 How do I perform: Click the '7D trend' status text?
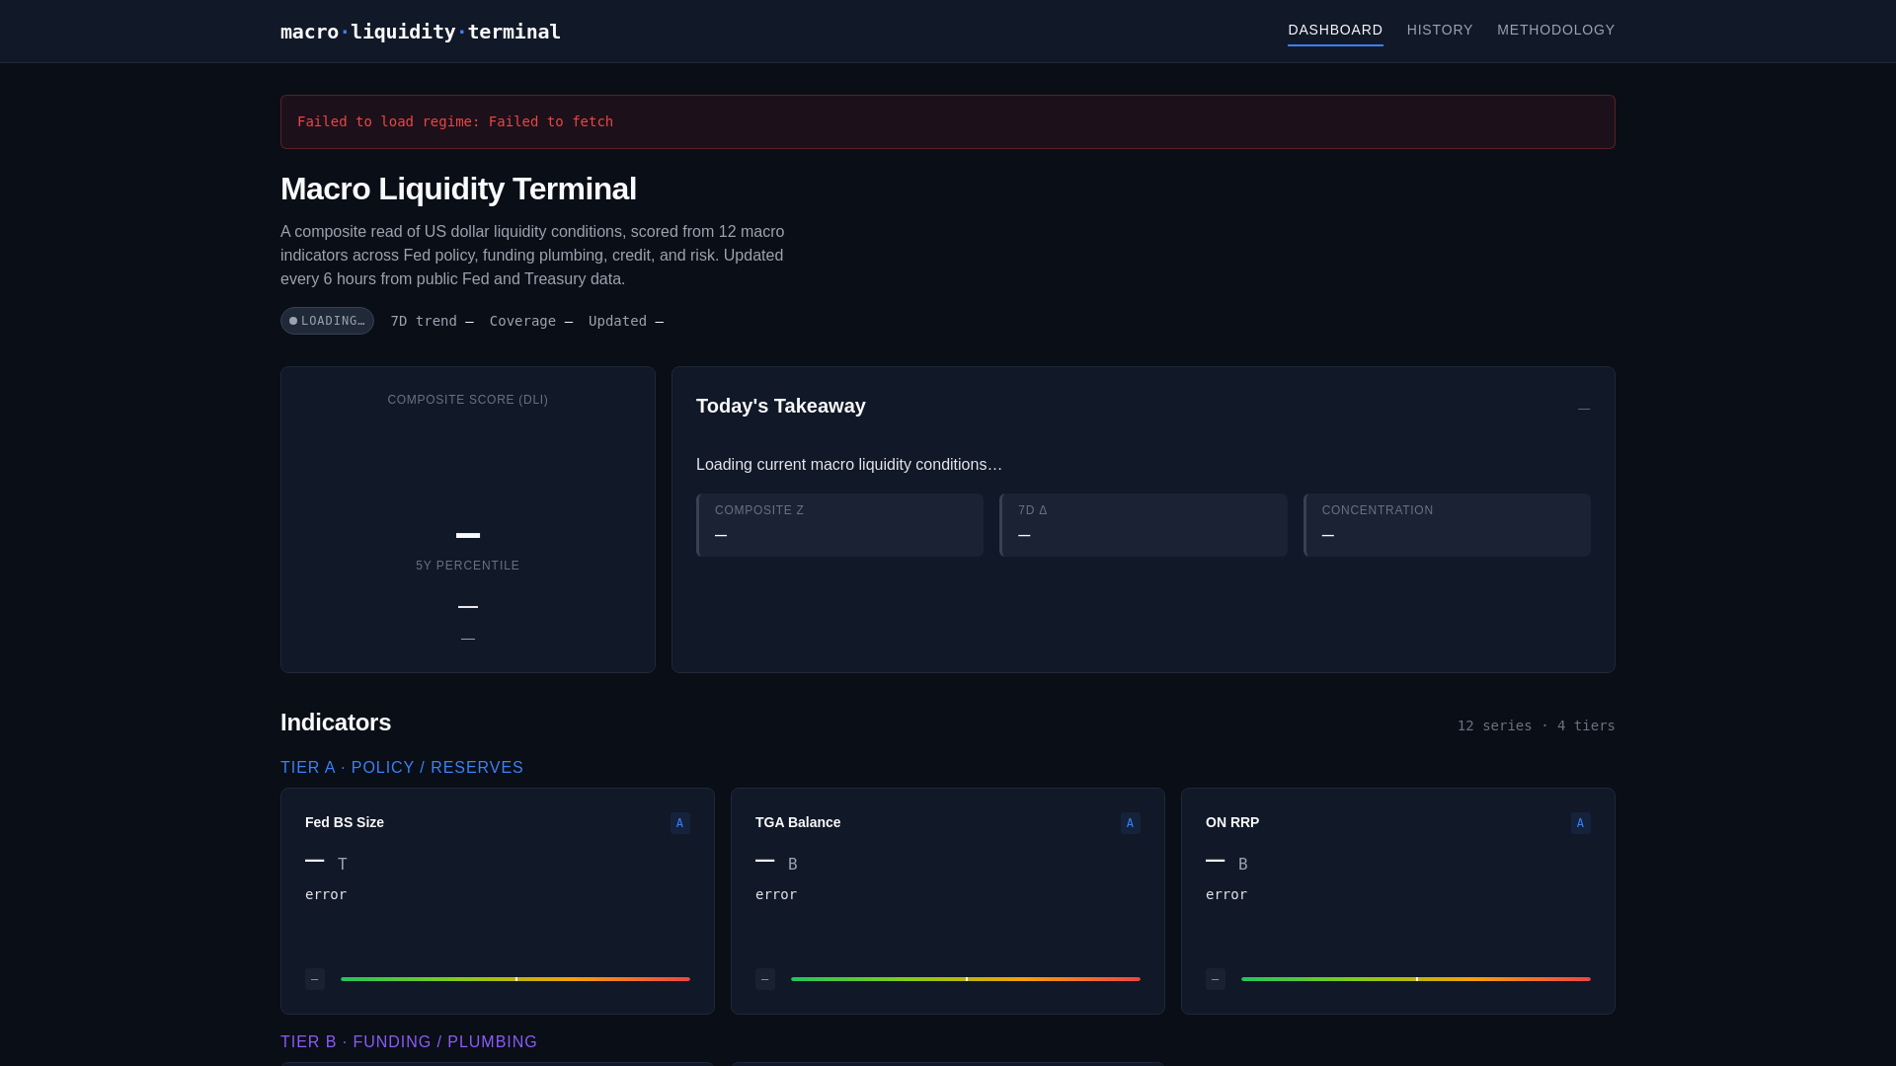point(432,321)
